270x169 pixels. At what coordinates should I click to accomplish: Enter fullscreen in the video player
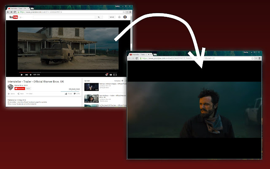[x=115, y=75]
